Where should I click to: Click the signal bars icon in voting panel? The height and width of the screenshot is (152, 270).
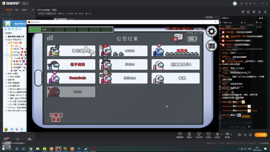[x=50, y=37]
